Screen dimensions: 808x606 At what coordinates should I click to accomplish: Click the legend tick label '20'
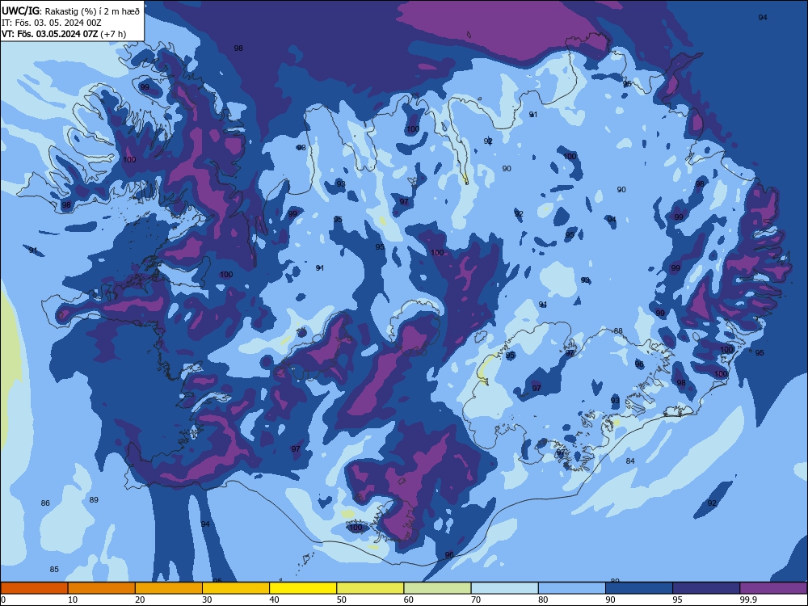click(140, 600)
